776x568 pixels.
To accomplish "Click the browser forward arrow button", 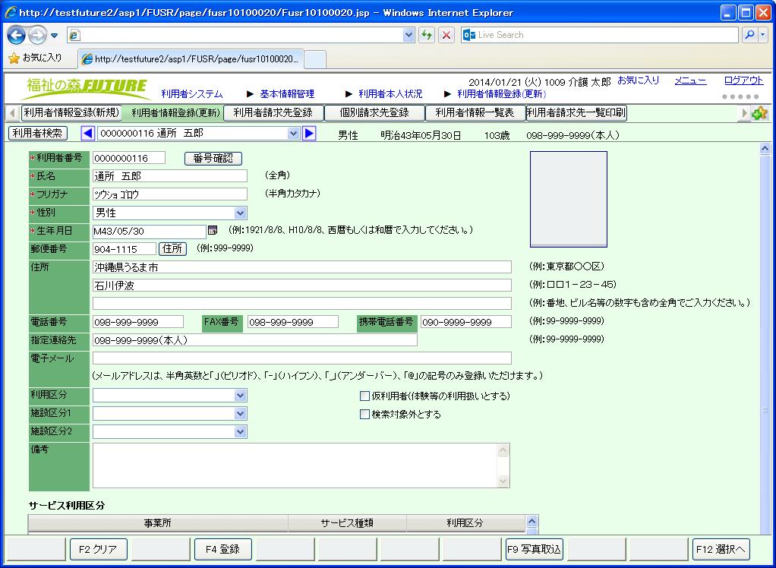I will click(37, 35).
